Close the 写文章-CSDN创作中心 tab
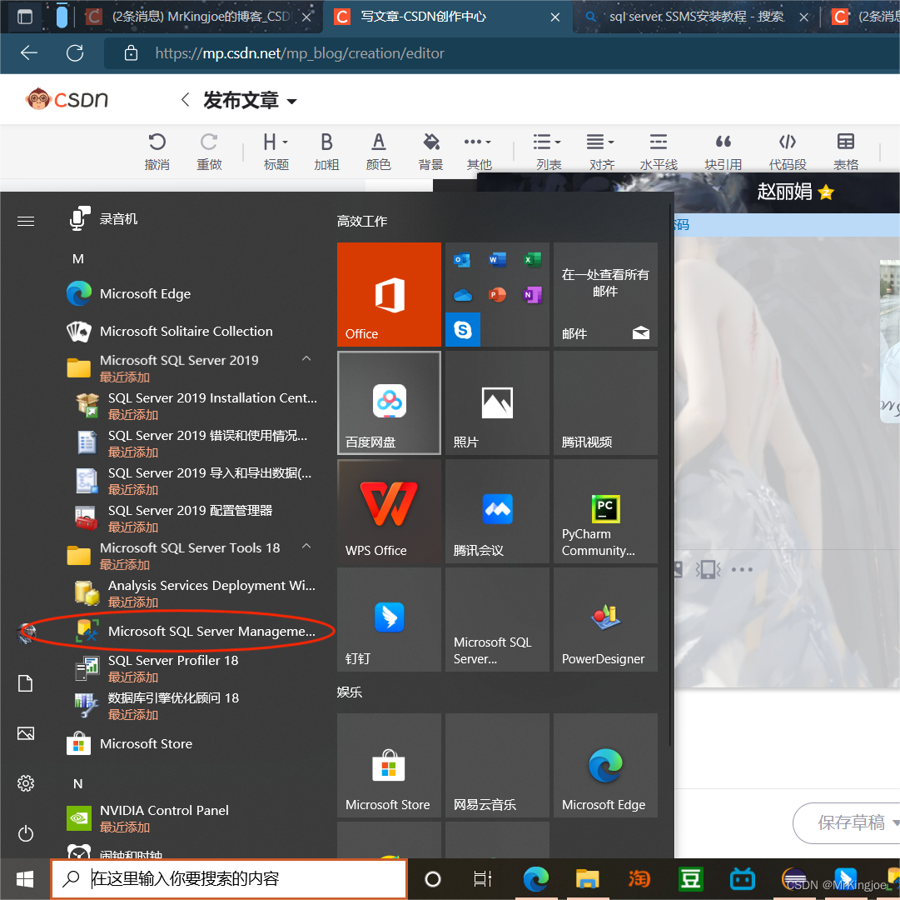 coord(554,17)
